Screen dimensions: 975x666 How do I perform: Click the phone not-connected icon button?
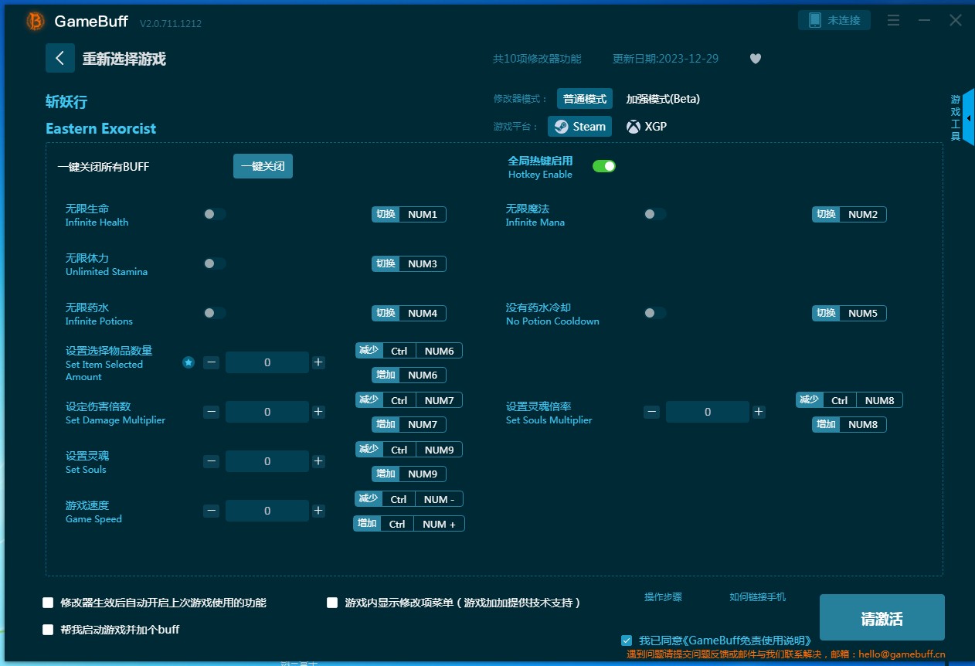[834, 20]
